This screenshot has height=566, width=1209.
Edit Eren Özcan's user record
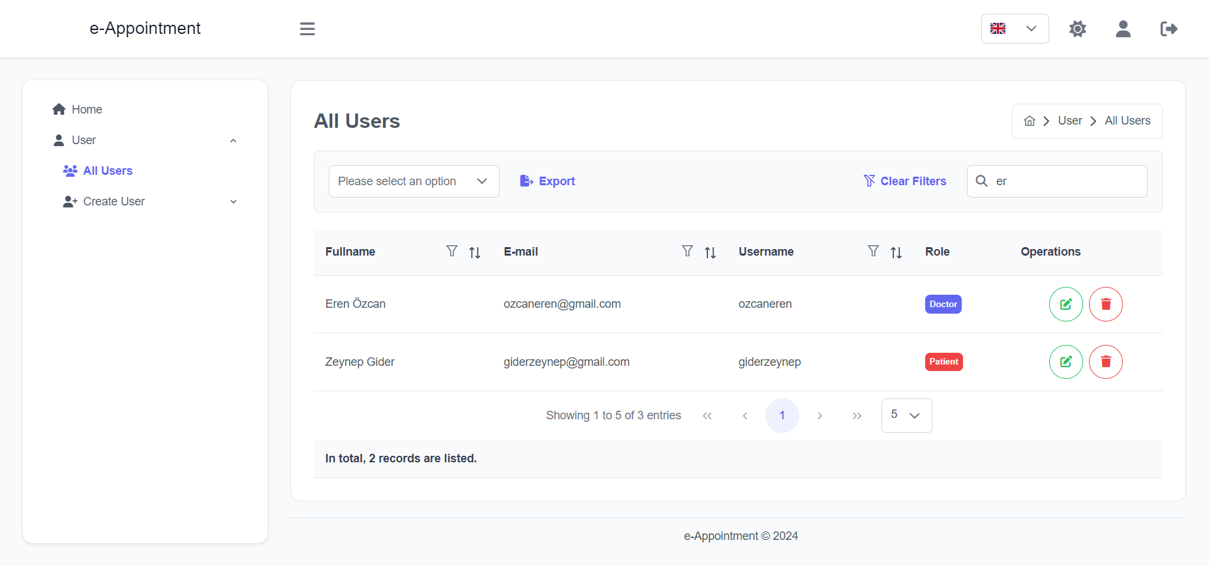tap(1066, 305)
